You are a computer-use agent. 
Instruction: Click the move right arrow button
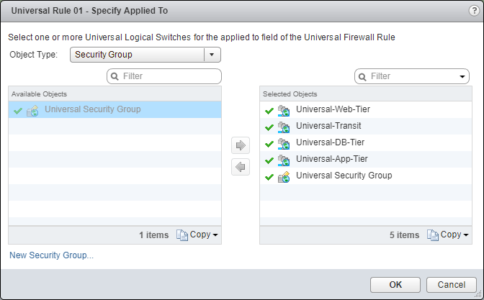coord(241,145)
